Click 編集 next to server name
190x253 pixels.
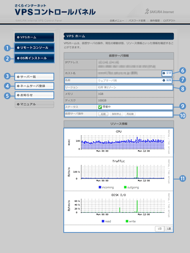[x=167, y=80]
